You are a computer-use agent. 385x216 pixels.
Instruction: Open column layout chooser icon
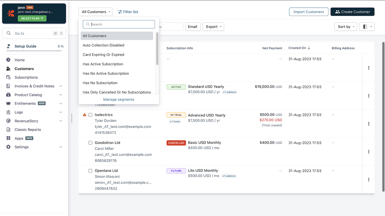click(366, 27)
